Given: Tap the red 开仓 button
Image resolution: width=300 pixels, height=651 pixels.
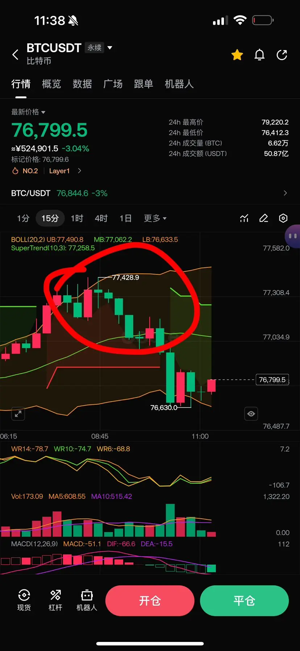Looking at the screenshot, I should (x=150, y=601).
